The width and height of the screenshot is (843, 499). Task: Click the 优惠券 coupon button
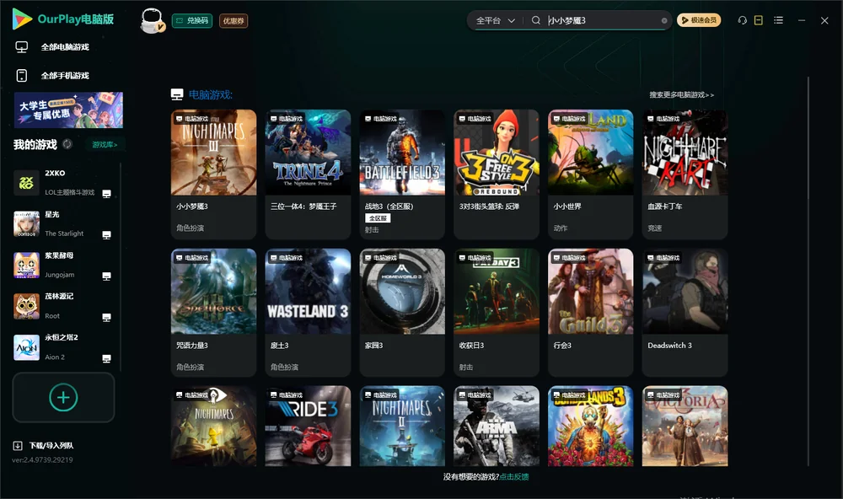[234, 21]
